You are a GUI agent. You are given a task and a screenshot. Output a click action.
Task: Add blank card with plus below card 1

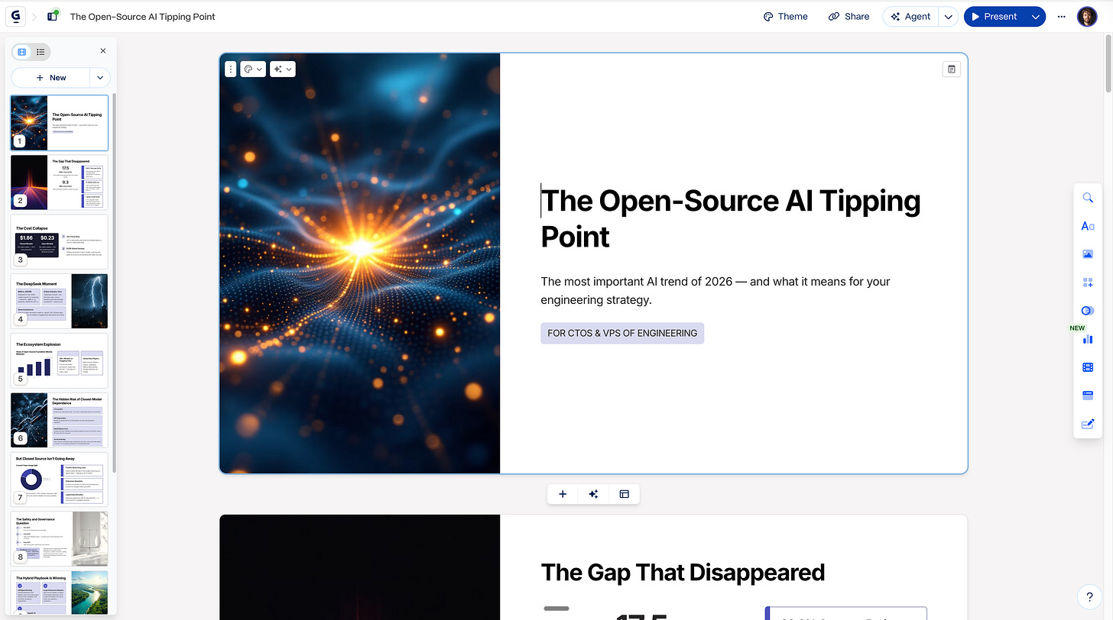pos(563,494)
